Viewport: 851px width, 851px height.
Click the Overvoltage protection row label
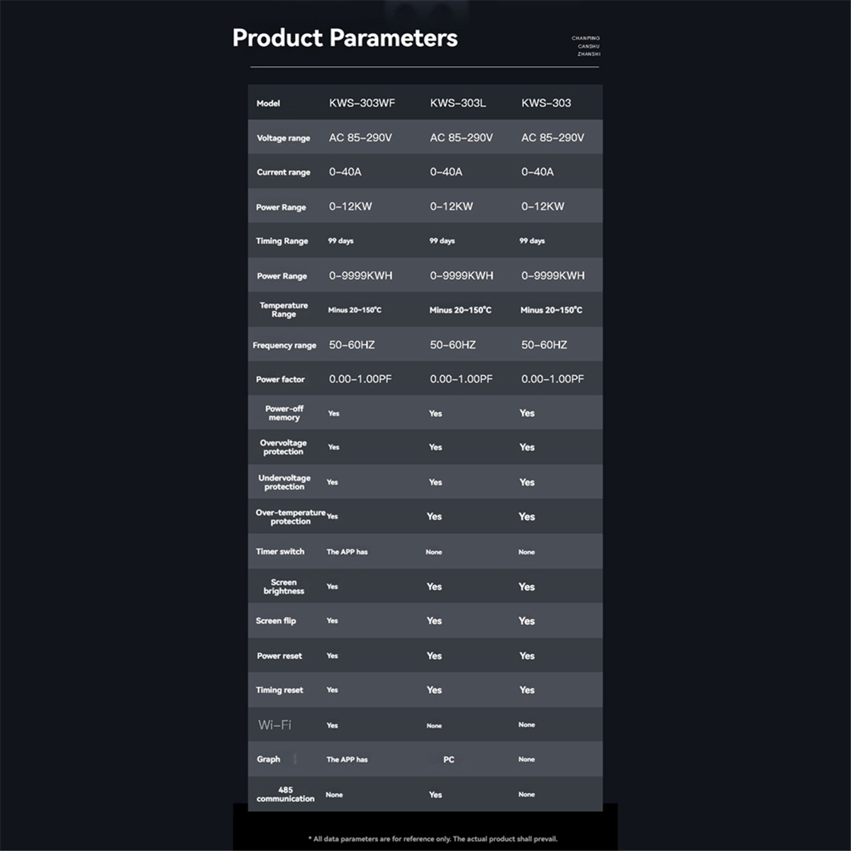point(283,447)
